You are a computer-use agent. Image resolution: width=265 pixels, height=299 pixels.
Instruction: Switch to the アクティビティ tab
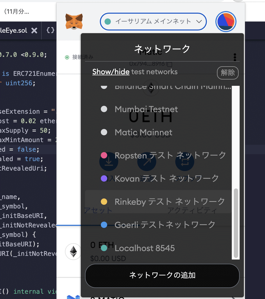(192, 210)
